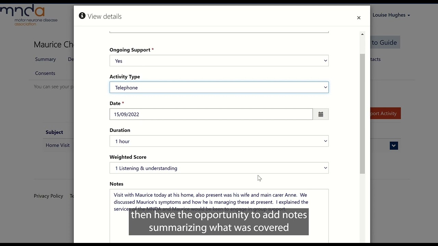438x246 pixels.
Task: Click the MNDA logo in the page header
Action: pos(29,15)
